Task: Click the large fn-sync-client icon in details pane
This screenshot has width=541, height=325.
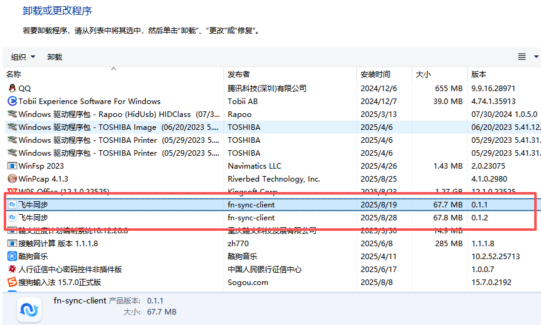Action: (x=30, y=310)
